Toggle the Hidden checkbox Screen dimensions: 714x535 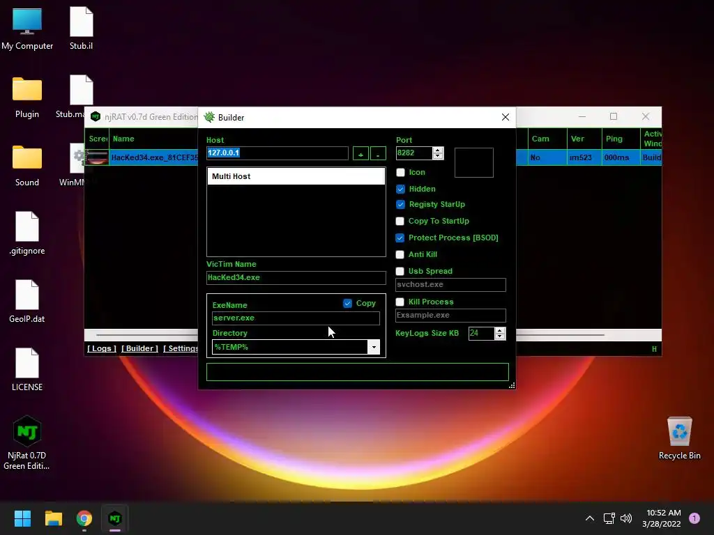pos(400,189)
